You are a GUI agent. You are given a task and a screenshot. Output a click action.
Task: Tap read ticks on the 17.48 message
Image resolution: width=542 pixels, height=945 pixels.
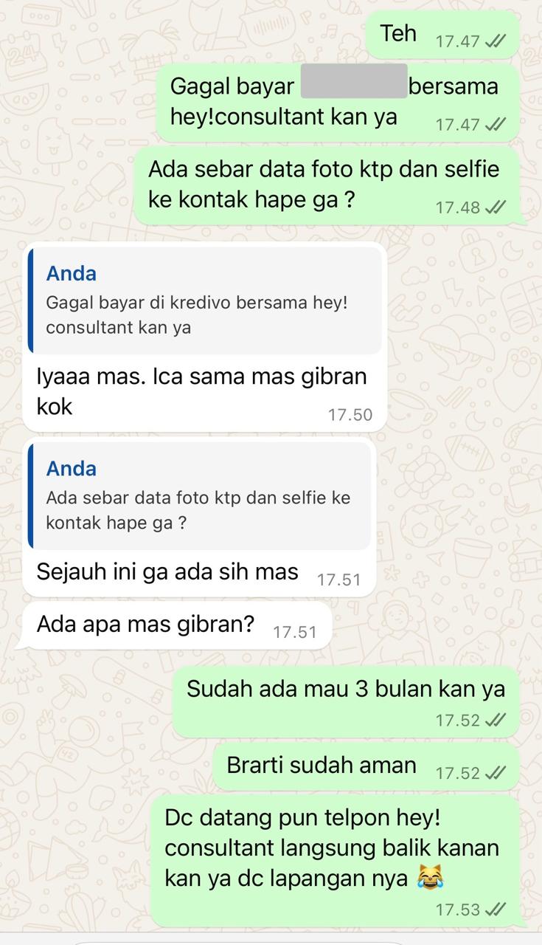tap(495, 207)
